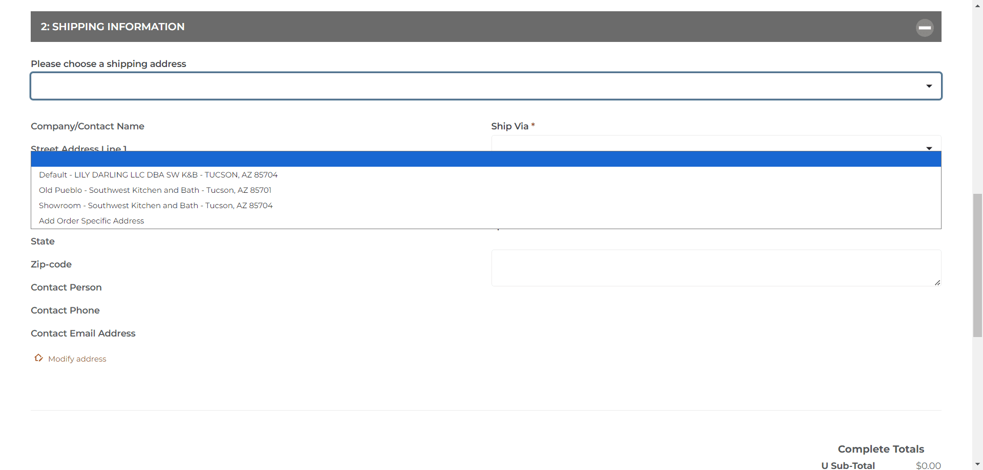Image resolution: width=983 pixels, height=470 pixels.
Task: Click the page vertical scrollbar thumb
Action: pos(978,265)
